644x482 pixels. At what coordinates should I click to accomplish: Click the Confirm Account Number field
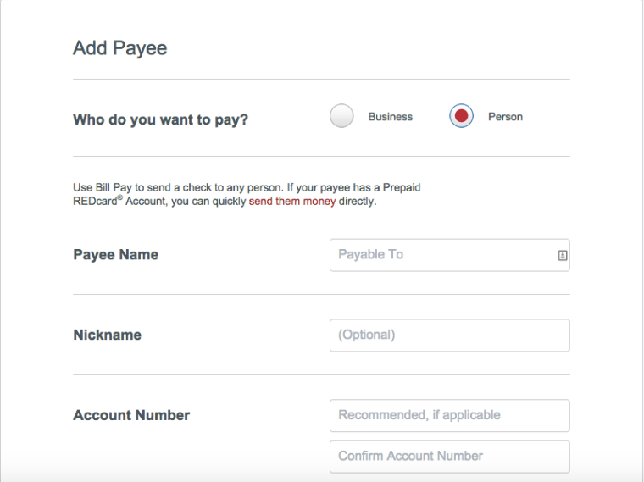coord(450,457)
